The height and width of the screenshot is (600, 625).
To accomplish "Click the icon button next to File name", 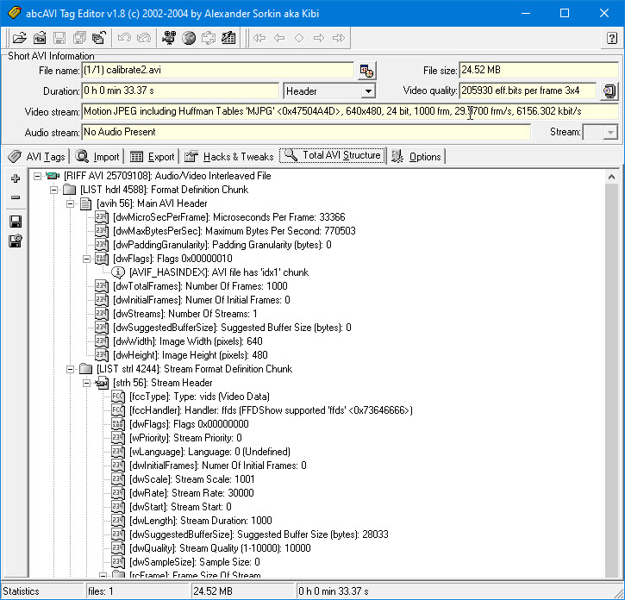I will coord(366,71).
